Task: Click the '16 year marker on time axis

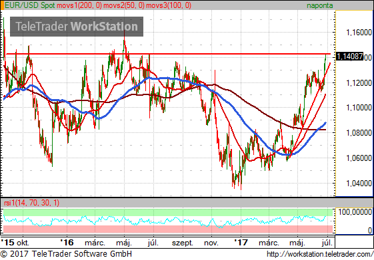Action: click(x=67, y=243)
